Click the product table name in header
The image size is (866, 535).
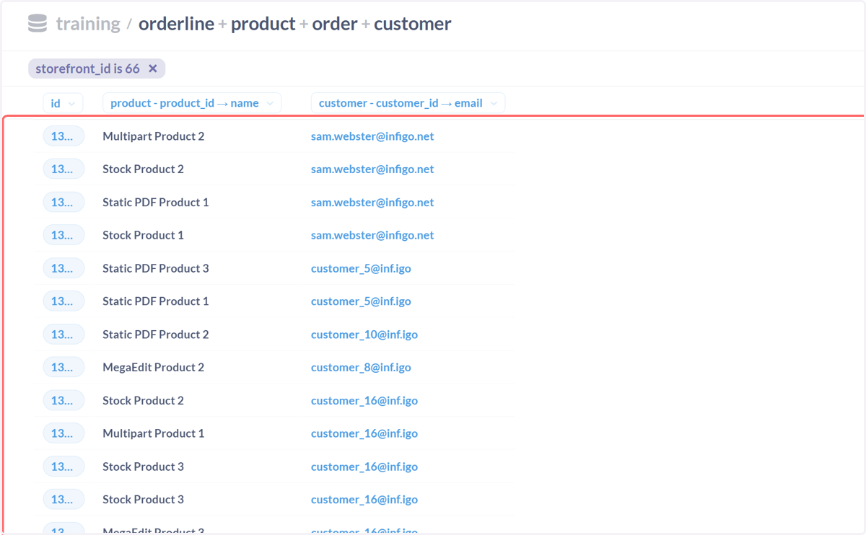tap(263, 24)
